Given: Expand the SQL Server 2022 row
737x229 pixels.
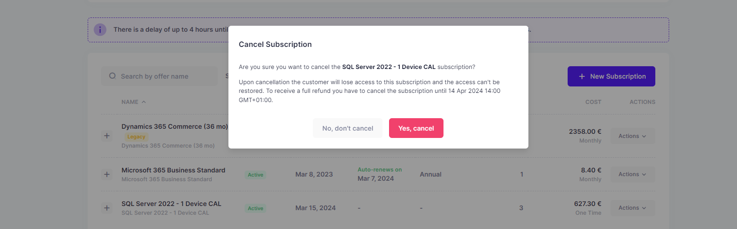Looking at the screenshot, I should click(x=107, y=208).
